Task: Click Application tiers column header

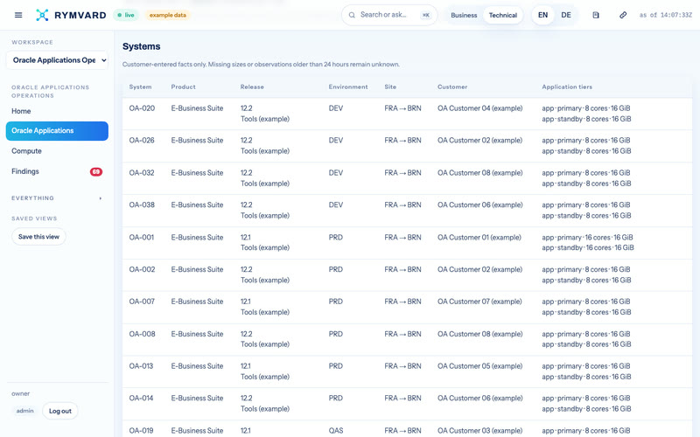Action: pyautogui.click(x=567, y=87)
